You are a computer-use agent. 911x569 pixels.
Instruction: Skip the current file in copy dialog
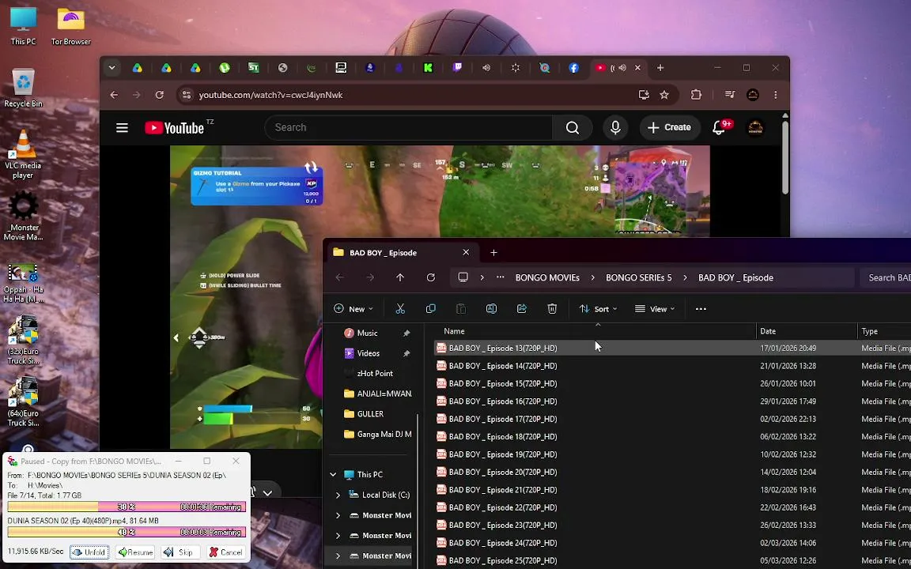pyautogui.click(x=180, y=552)
